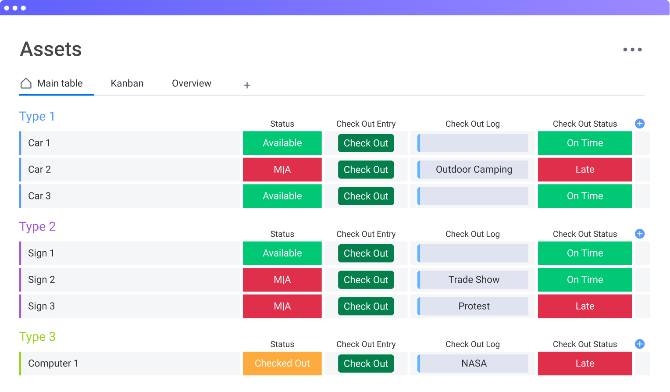
Task: Collapse the Type 1 group heading
Action: point(37,116)
